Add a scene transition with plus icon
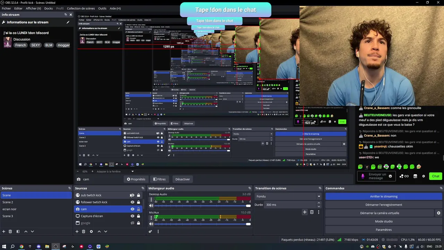The width and height of the screenshot is (444, 250). (305, 212)
